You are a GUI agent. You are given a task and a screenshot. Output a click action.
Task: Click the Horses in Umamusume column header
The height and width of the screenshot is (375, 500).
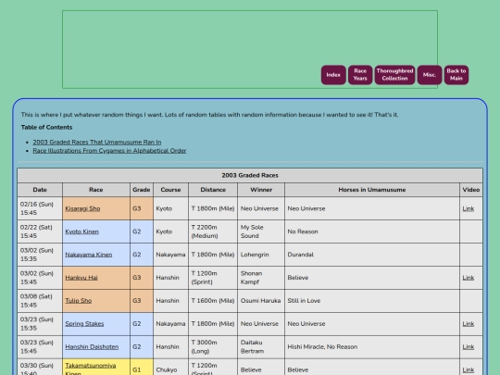click(x=372, y=190)
